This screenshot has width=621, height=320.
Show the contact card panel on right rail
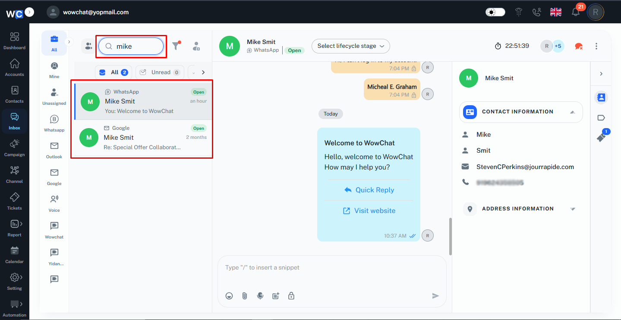[x=601, y=98]
